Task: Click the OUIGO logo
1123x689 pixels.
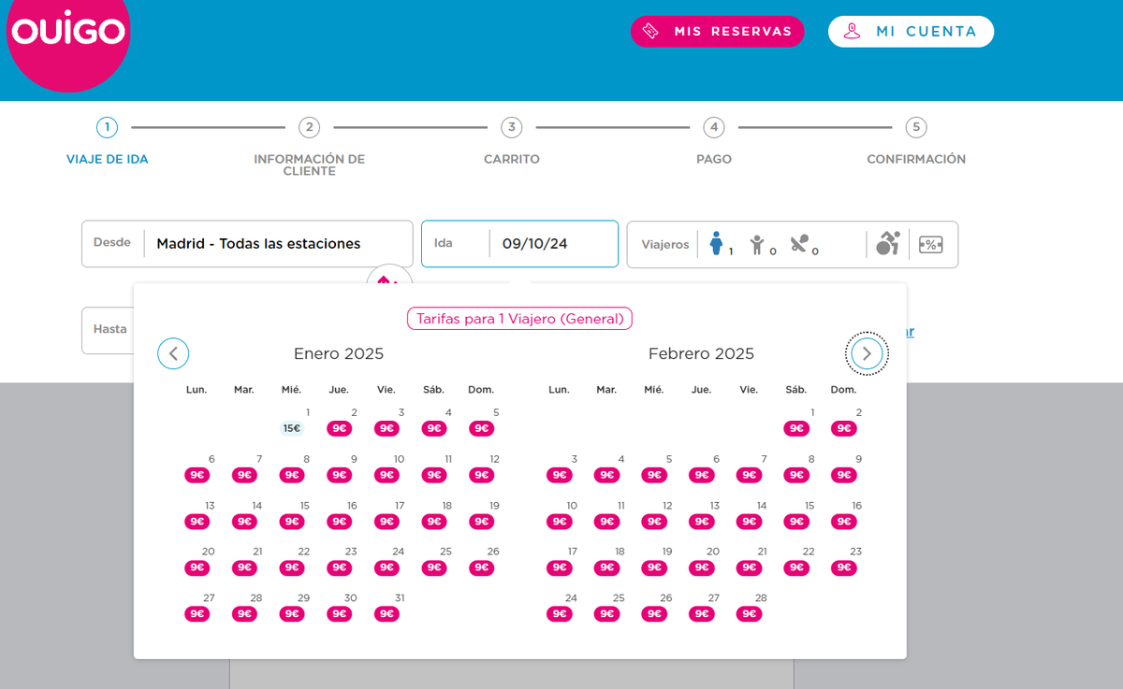Action: tap(67, 33)
